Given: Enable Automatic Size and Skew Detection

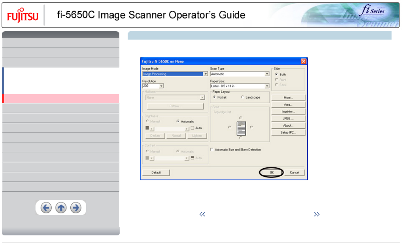Looking at the screenshot, I should pyautogui.click(x=212, y=149).
